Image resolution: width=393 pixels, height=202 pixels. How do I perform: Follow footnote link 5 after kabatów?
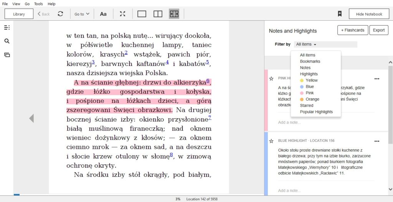pyautogui.click(x=208, y=62)
